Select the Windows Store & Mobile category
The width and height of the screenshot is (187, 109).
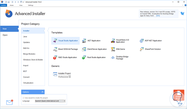coord(33,60)
